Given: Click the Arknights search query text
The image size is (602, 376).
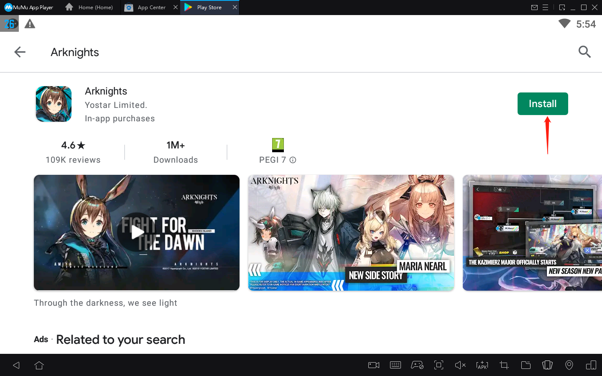Looking at the screenshot, I should pyautogui.click(x=75, y=52).
